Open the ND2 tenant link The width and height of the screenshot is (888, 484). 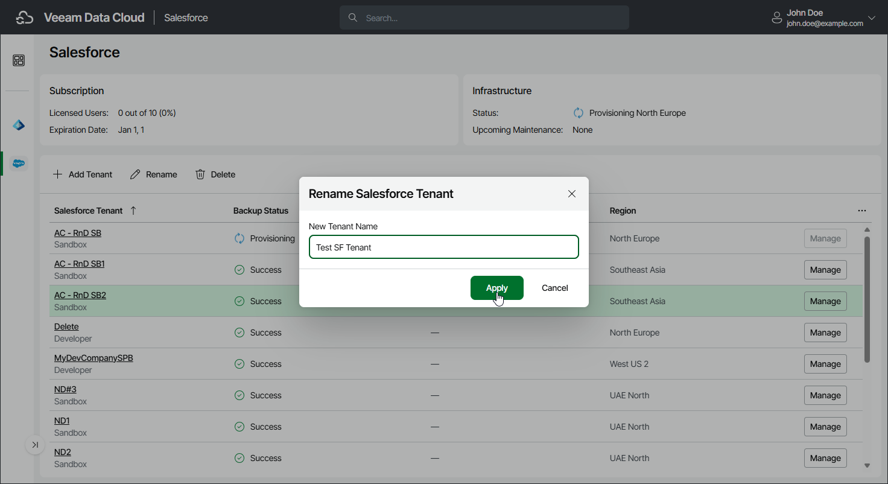click(x=63, y=453)
